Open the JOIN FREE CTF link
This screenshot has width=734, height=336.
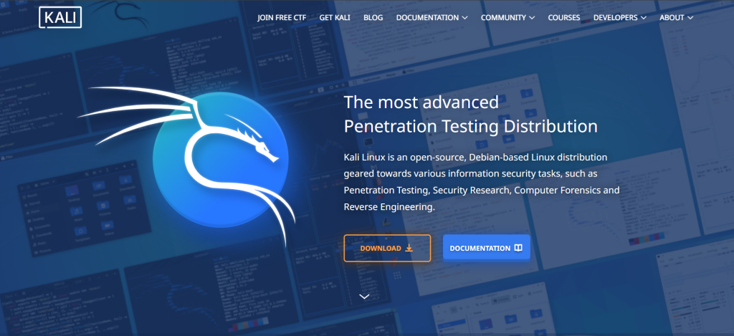282,18
